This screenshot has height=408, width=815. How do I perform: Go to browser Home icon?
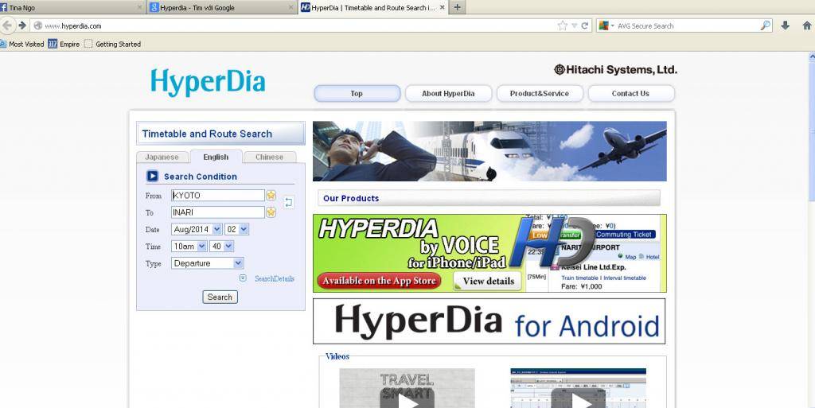[807, 25]
